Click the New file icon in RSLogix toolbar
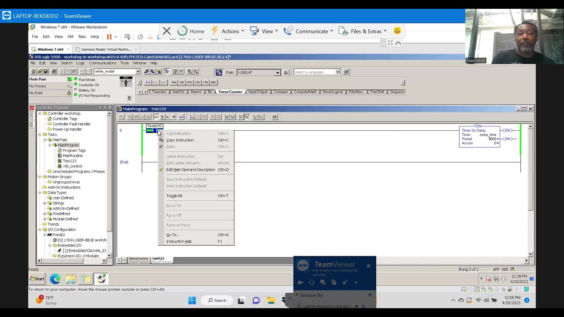Viewport: 564px width, 317px height. pos(33,71)
